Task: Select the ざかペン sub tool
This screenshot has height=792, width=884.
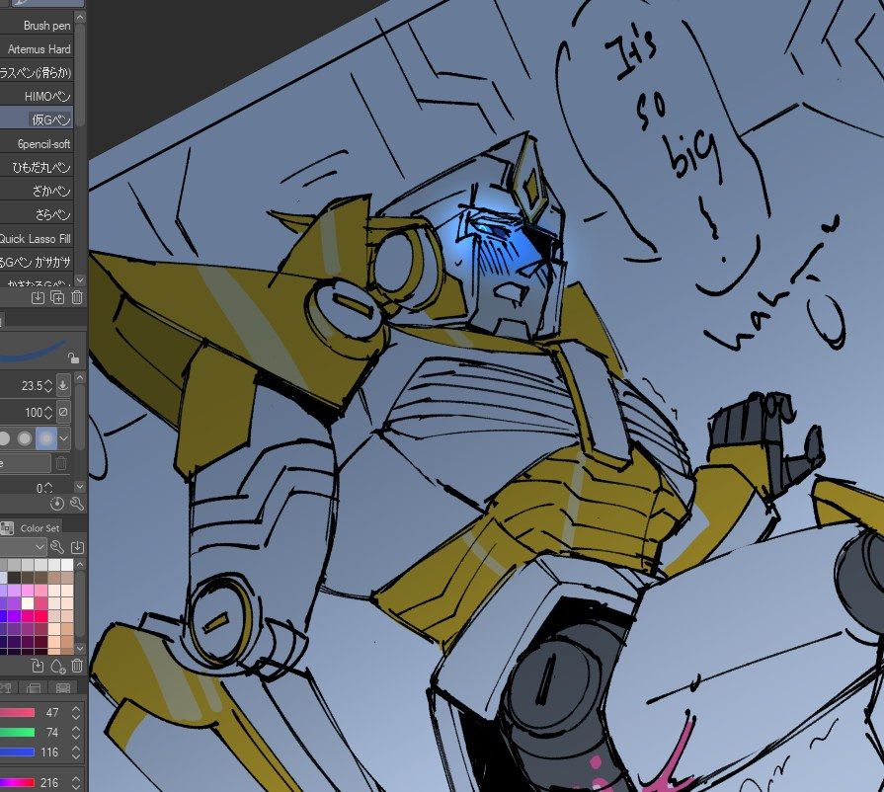Action: click(x=37, y=192)
